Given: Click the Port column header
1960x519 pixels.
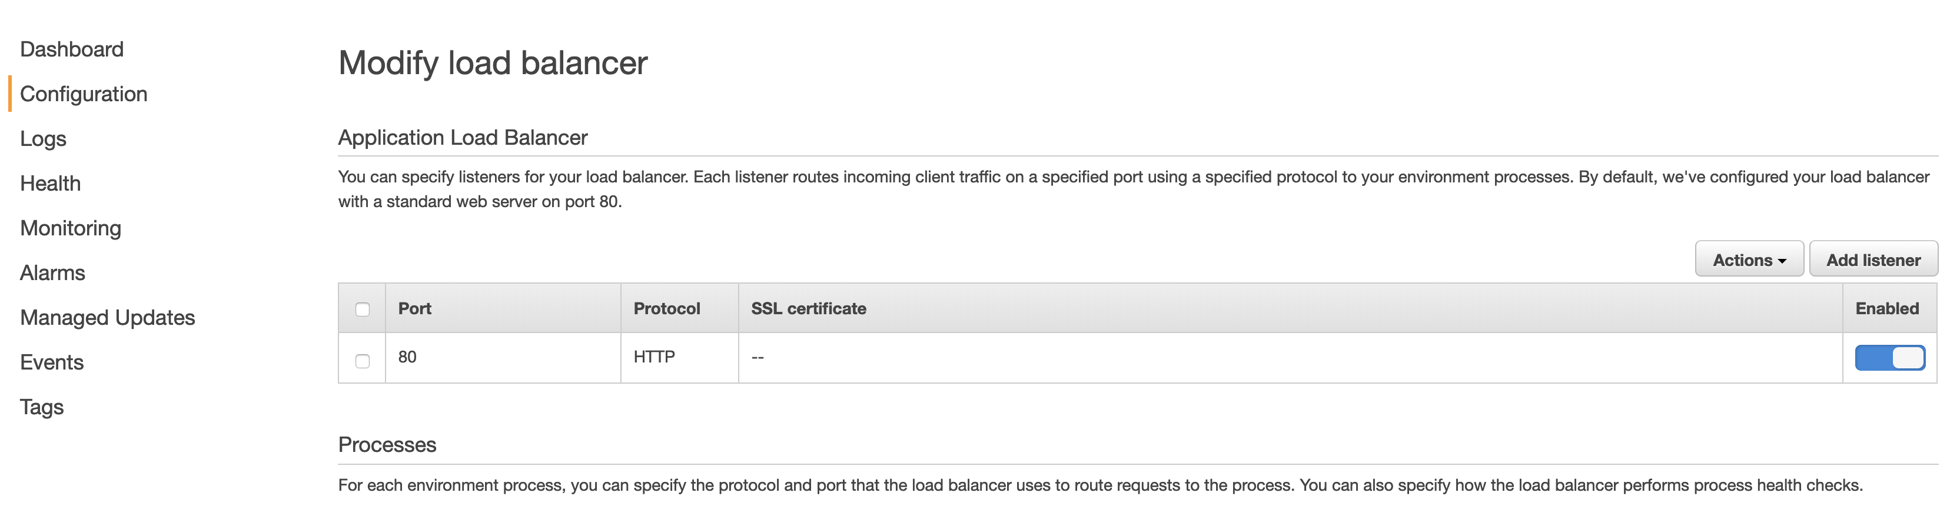Looking at the screenshot, I should click(x=415, y=309).
